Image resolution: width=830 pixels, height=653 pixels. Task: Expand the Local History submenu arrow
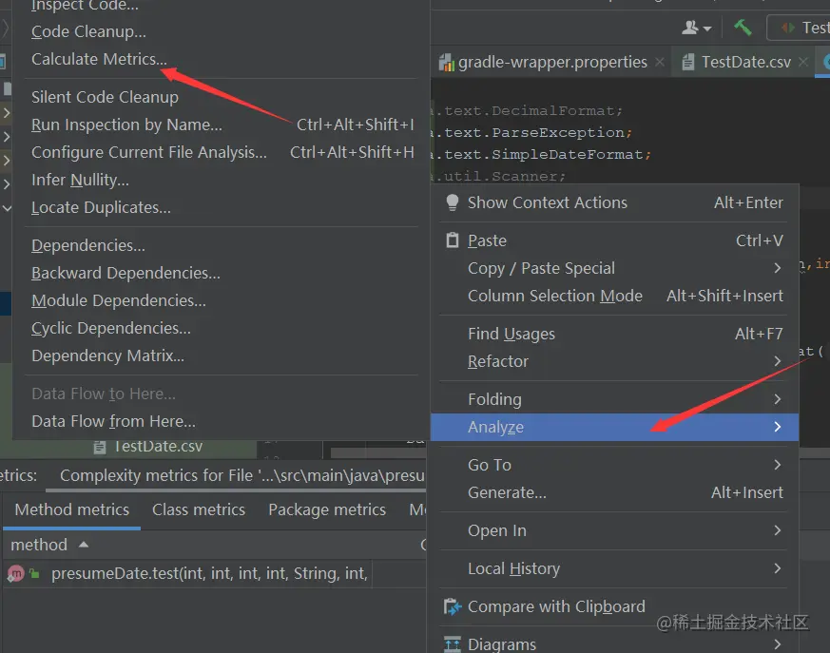click(778, 568)
